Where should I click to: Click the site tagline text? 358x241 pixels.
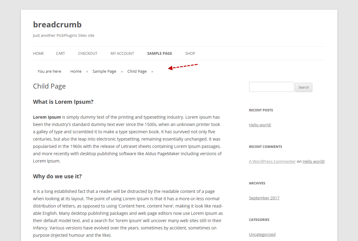(64, 35)
